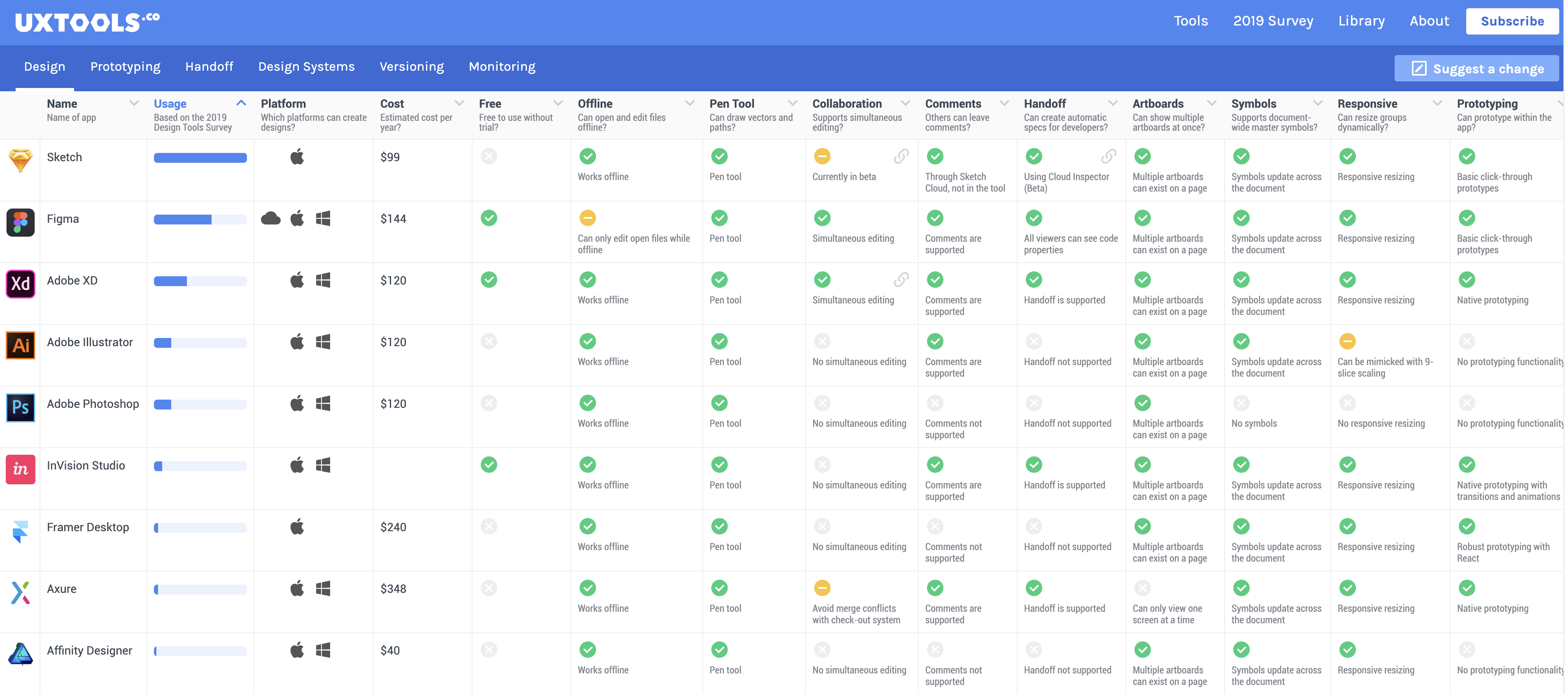Click the Sketch usage bar

coord(200,158)
